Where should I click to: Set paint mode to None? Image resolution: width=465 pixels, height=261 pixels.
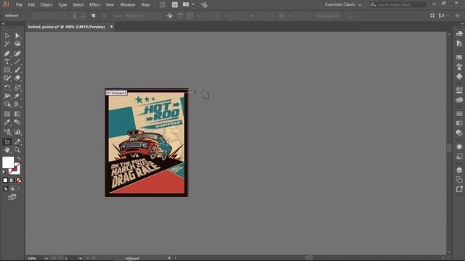(19, 180)
